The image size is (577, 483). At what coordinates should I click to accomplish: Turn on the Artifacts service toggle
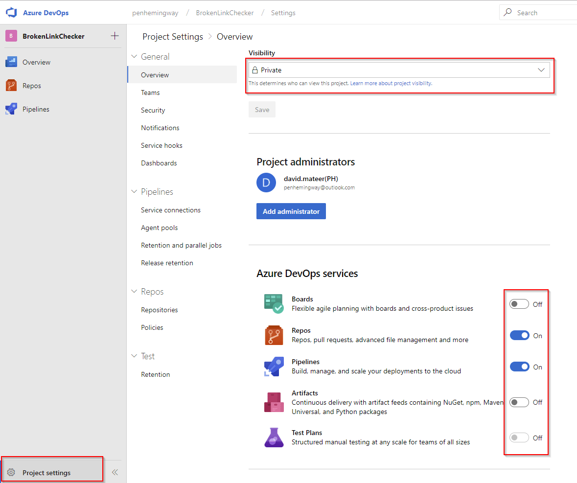tap(519, 402)
